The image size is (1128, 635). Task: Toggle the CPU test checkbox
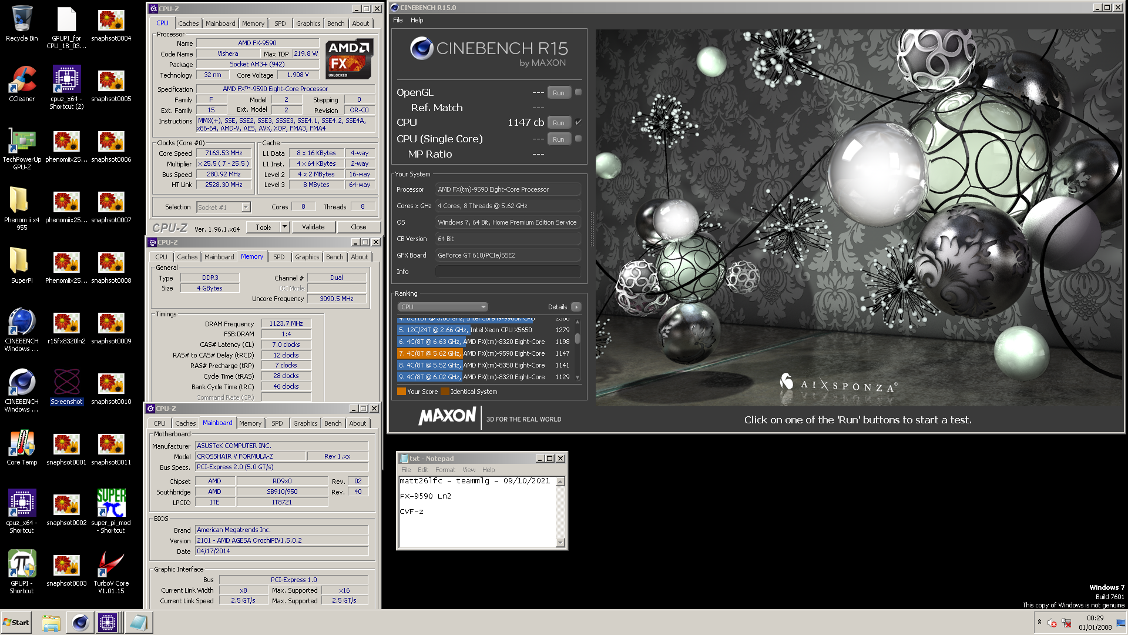(578, 122)
